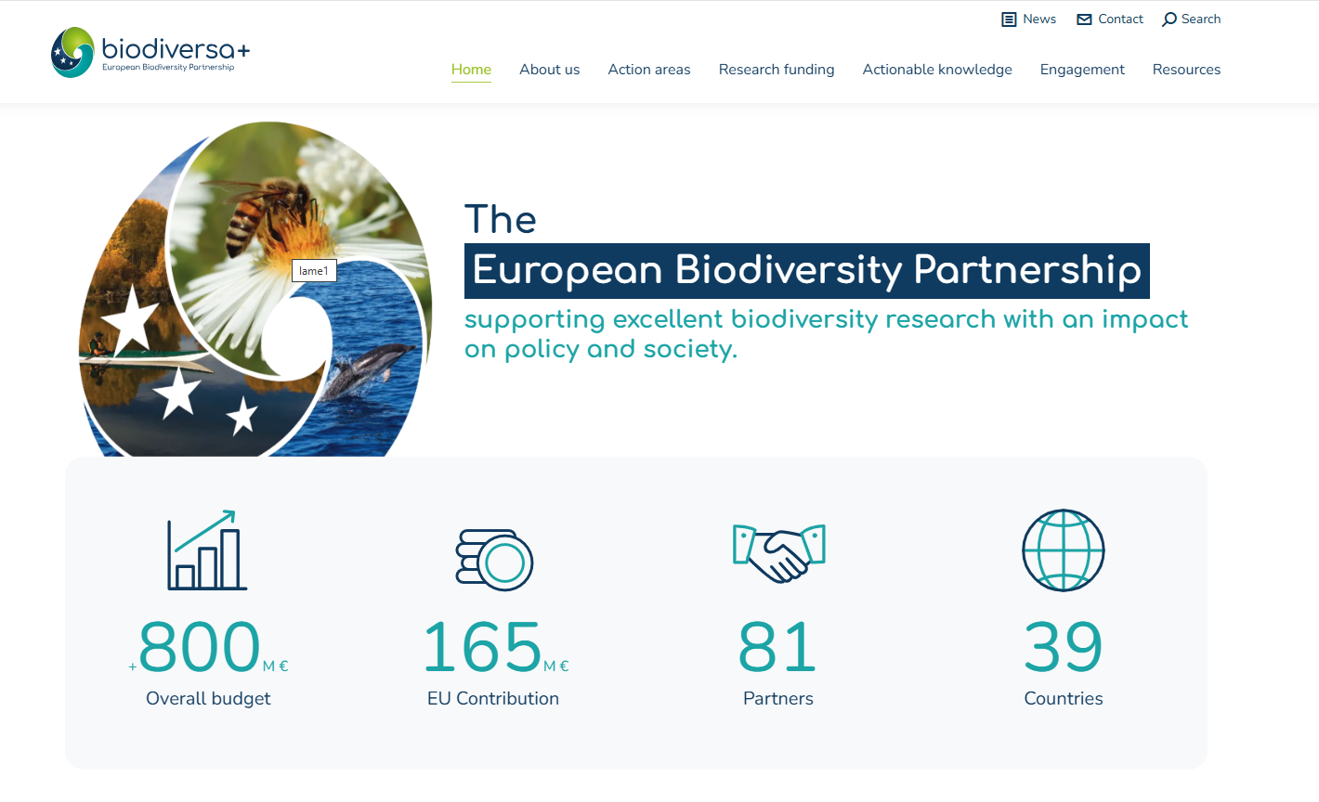
Task: Click the Contact text link
Action: tap(1120, 19)
